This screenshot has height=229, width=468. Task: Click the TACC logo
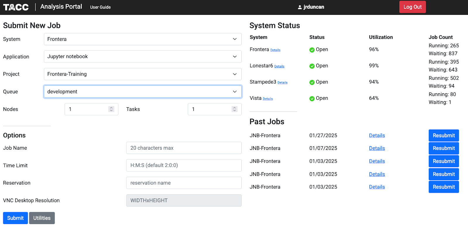tap(16, 7)
